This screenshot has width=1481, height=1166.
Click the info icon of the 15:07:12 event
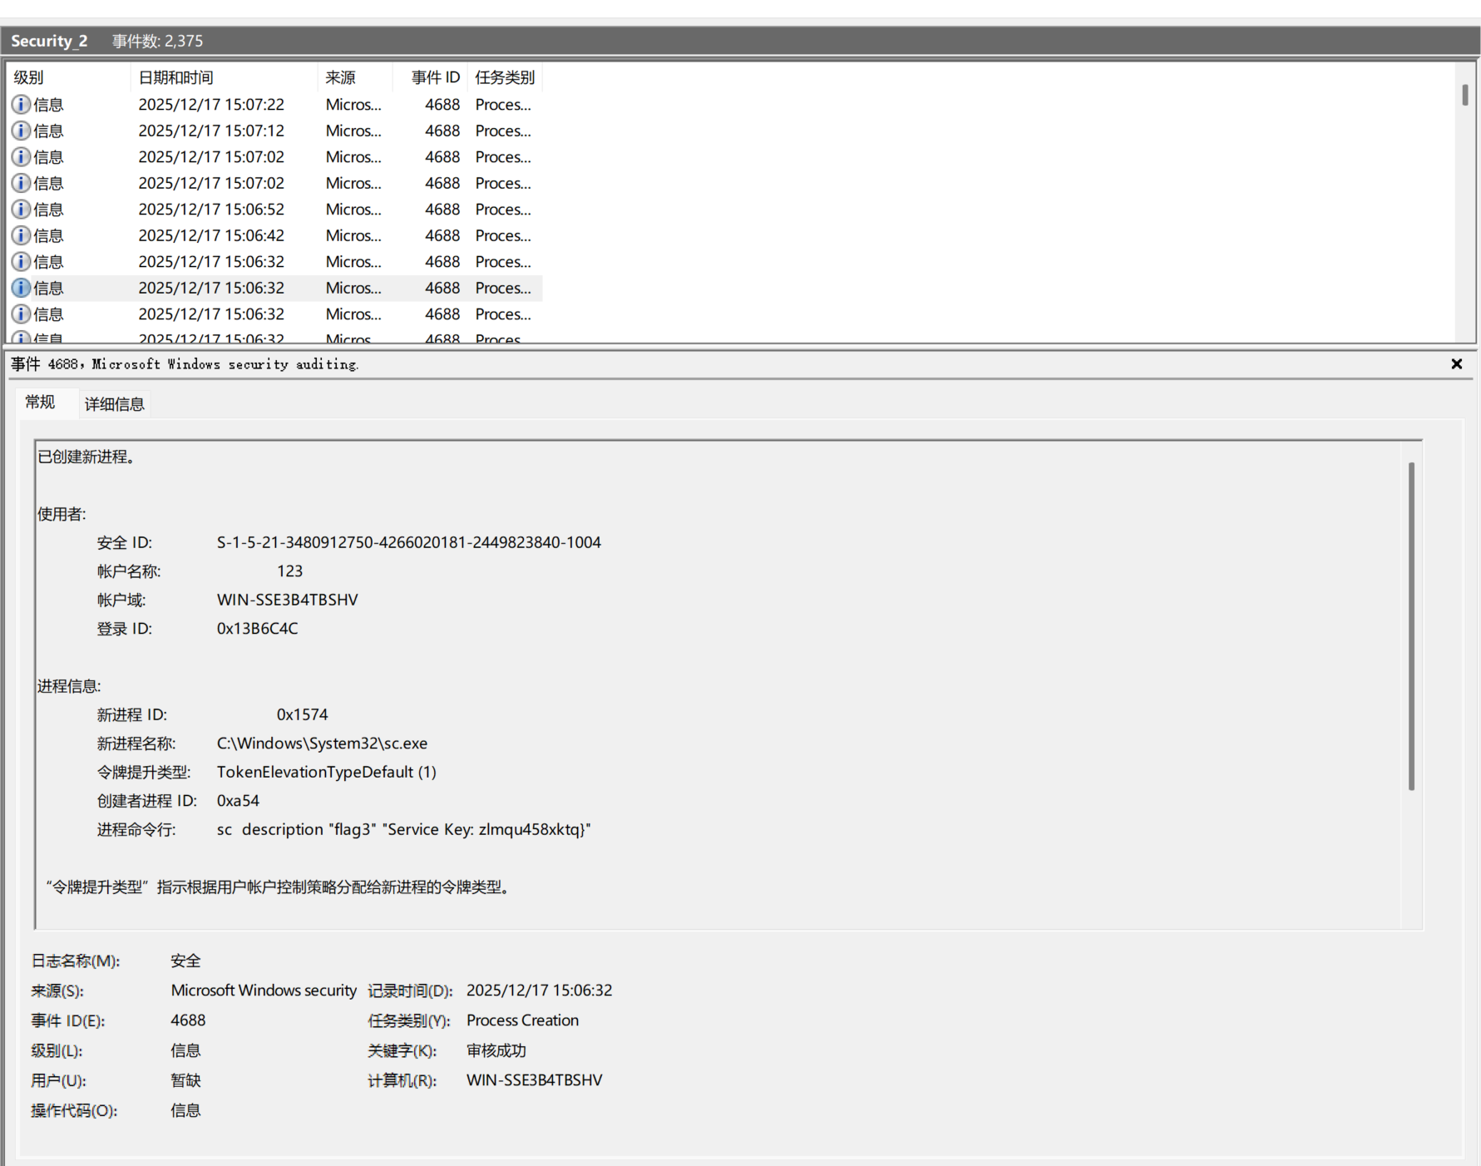pos(21,131)
